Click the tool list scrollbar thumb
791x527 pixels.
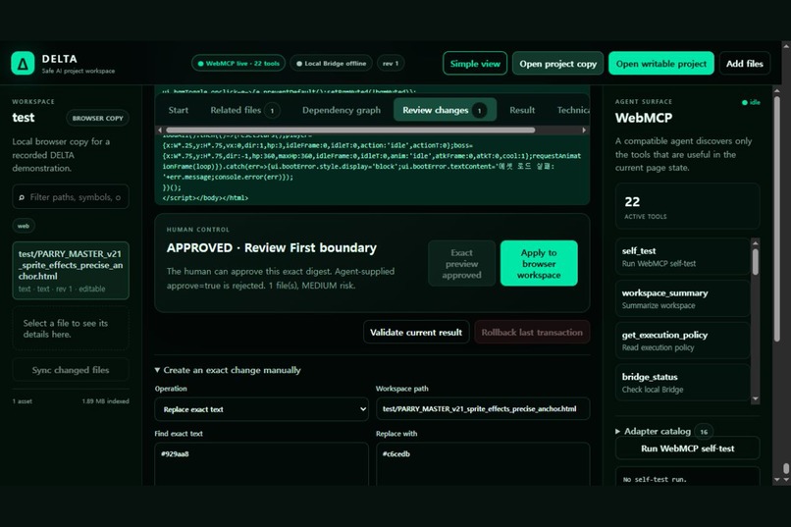[756, 262]
